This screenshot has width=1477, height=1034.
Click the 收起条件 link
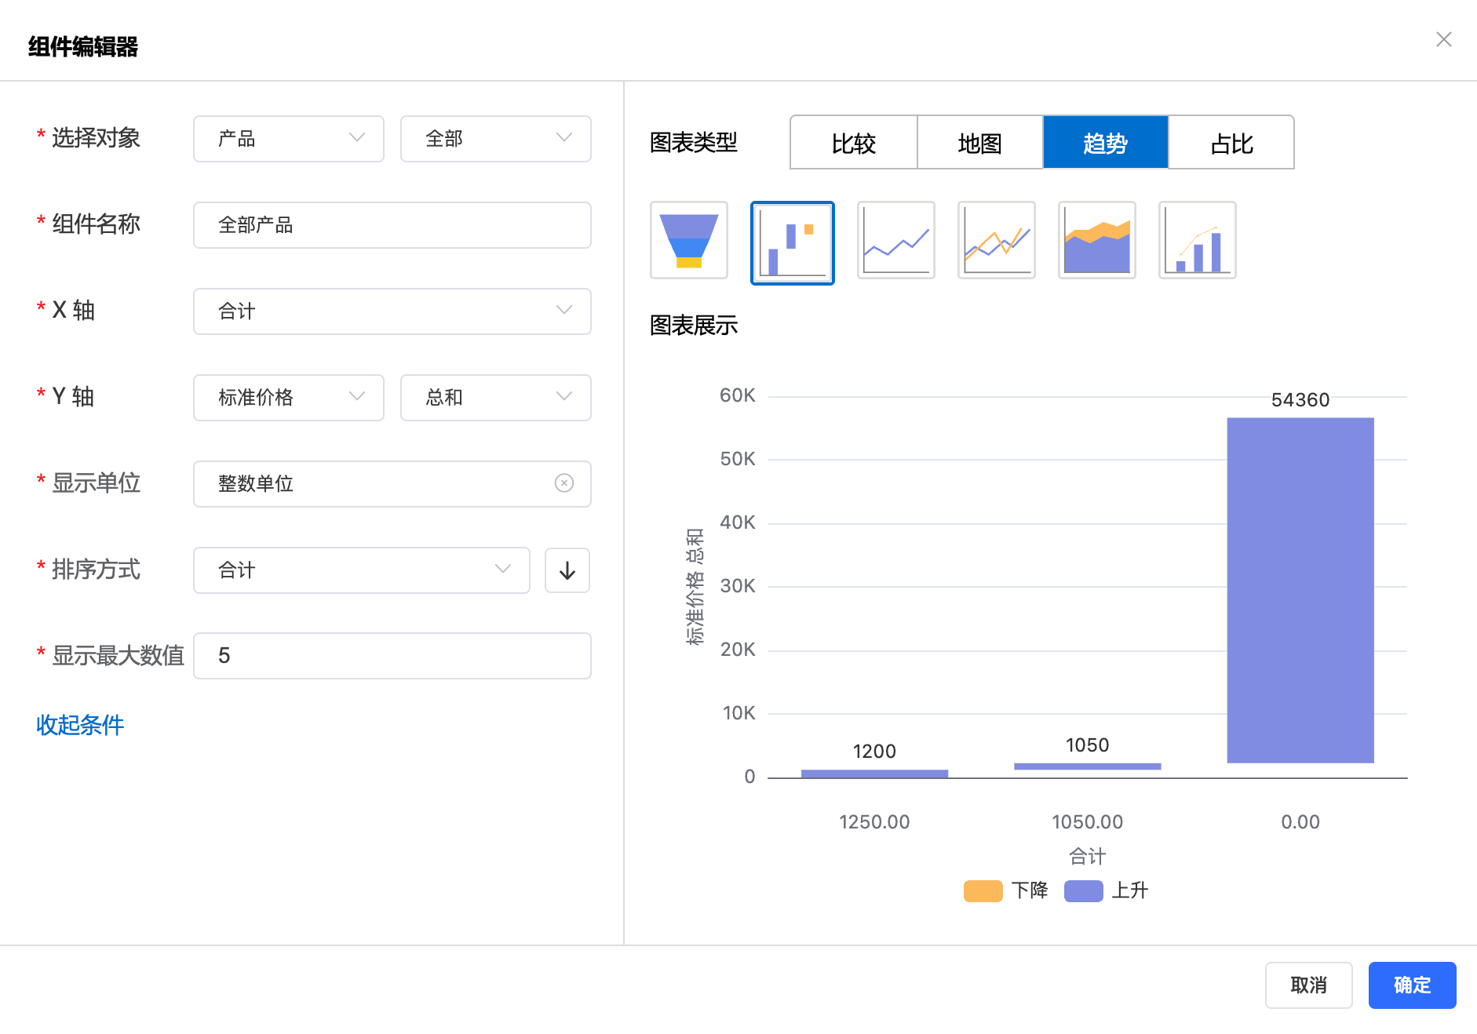(x=80, y=725)
